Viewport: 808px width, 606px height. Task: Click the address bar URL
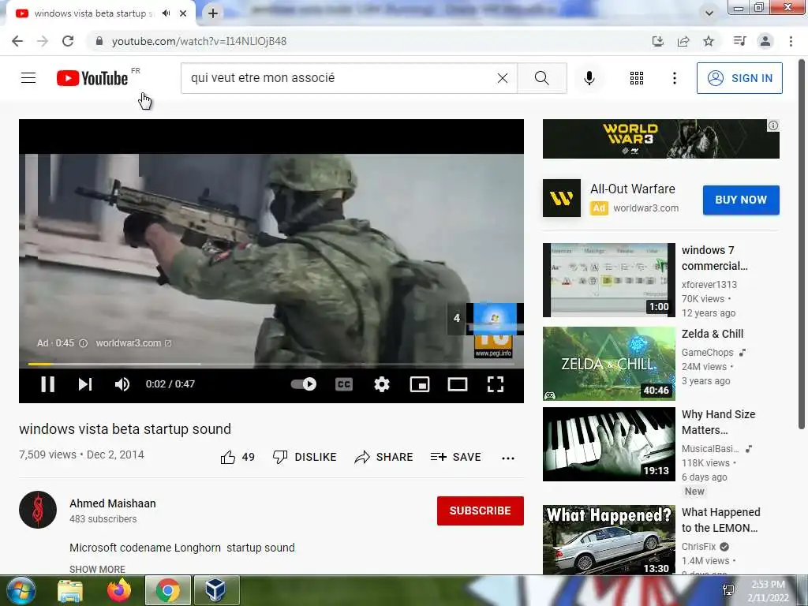coord(199,41)
